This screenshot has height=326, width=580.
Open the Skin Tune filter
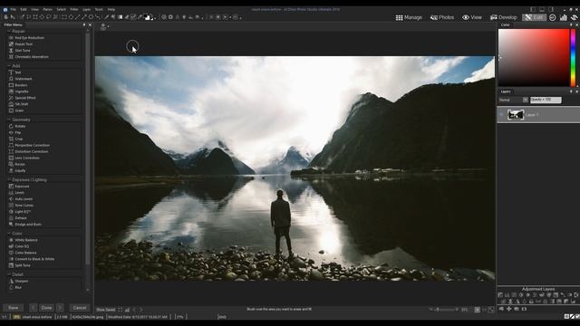point(19,51)
